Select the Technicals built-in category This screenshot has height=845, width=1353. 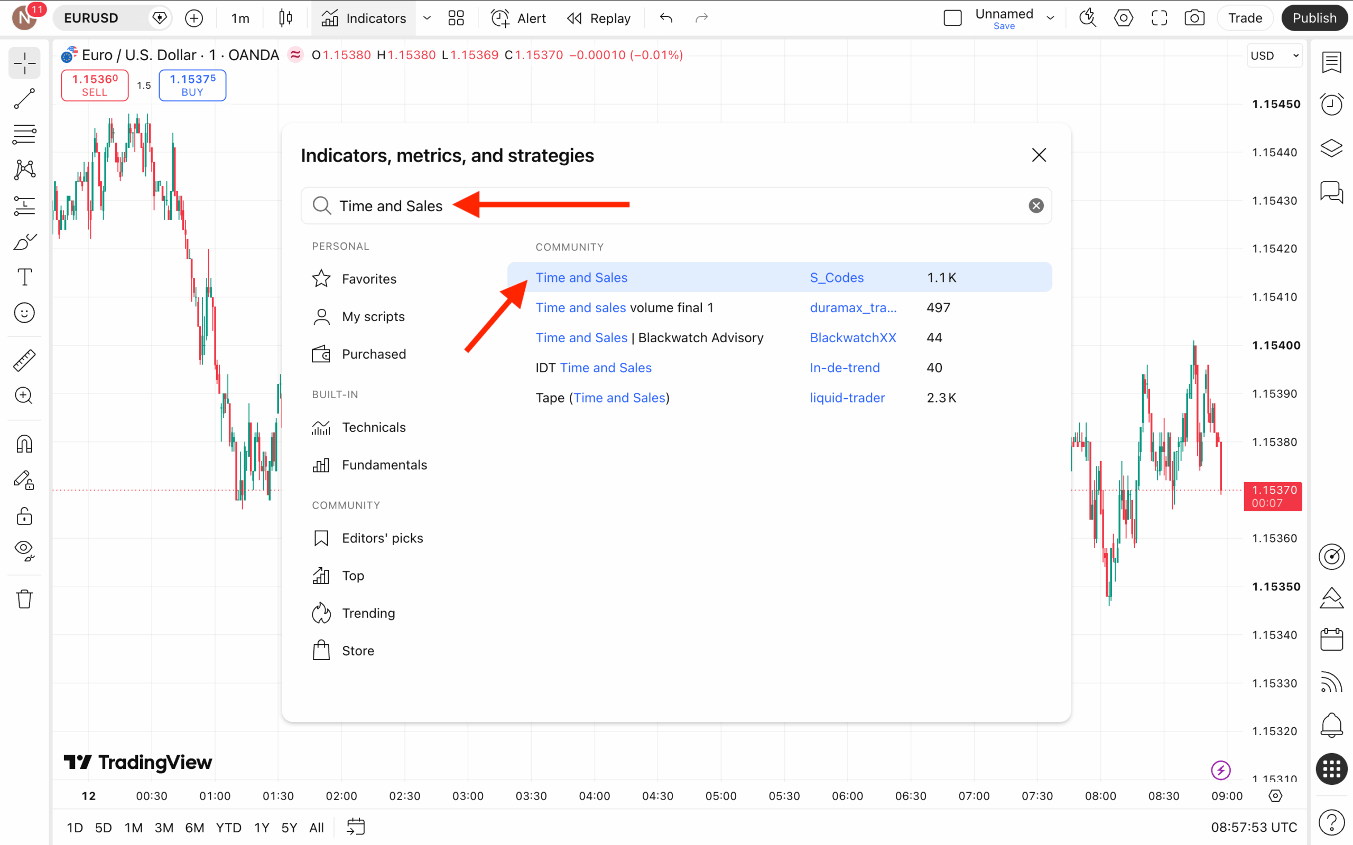coord(359,427)
